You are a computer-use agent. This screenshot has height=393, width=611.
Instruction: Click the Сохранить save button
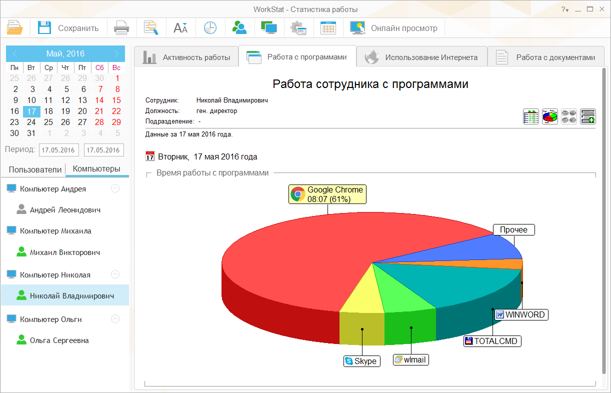pos(68,28)
